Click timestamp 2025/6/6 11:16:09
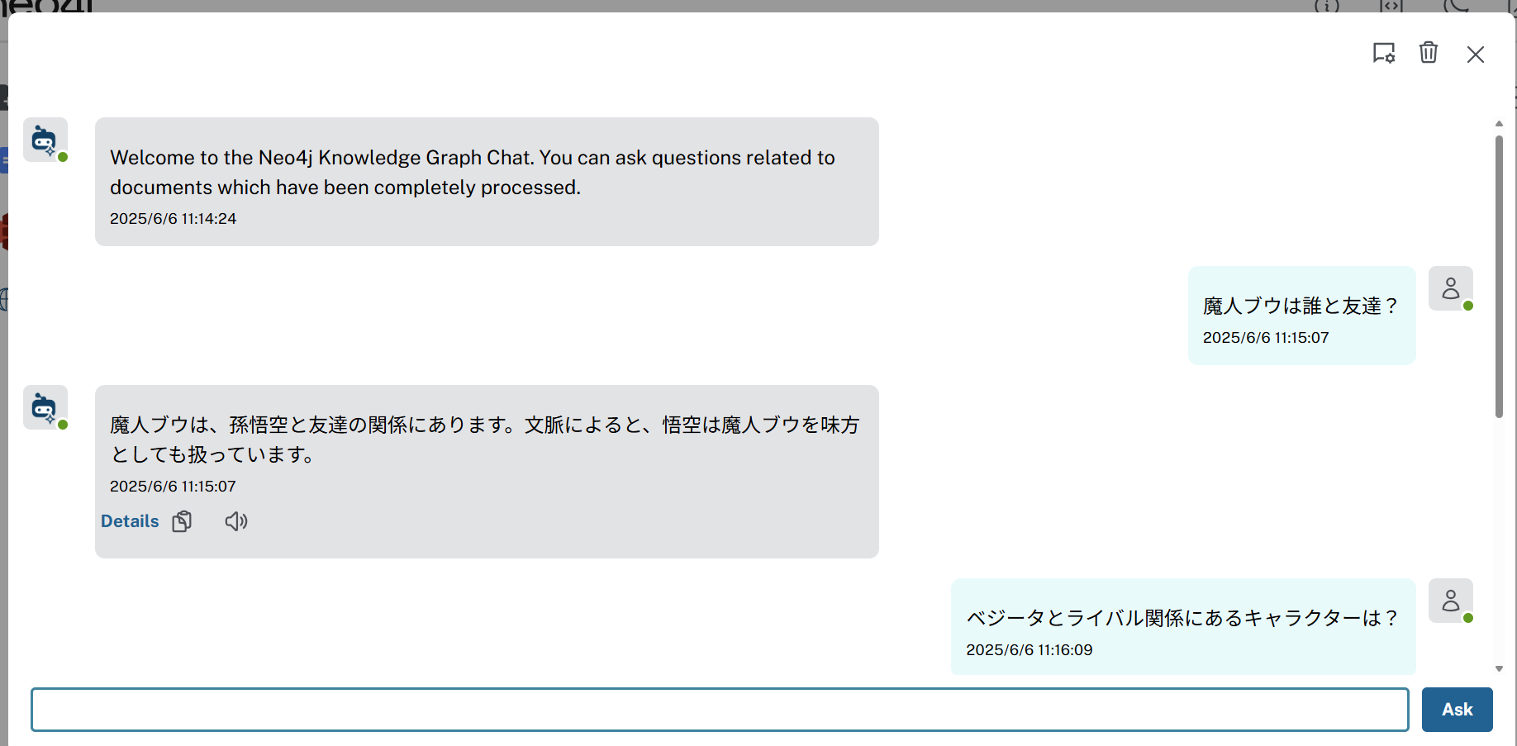The image size is (1517, 746). (1030, 650)
